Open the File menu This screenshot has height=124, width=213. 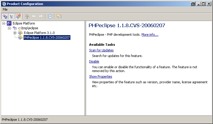5,9
